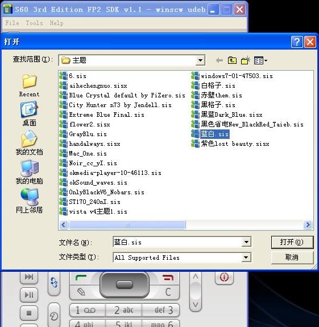This screenshot has height=327, width=319.
Task: Click the emulator stop media key
Action: tap(29, 313)
